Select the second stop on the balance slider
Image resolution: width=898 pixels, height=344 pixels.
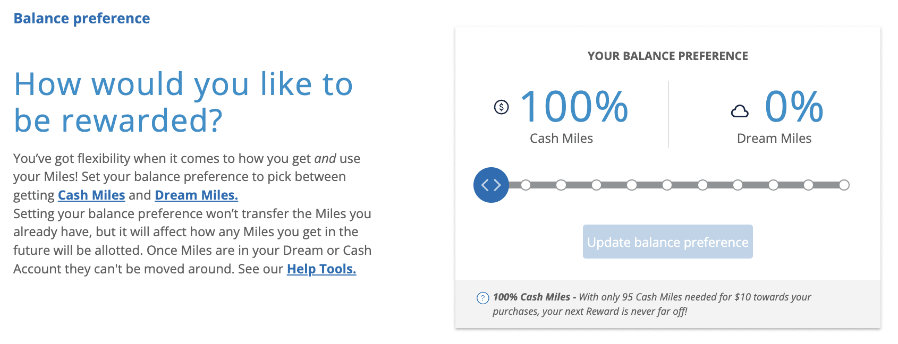(x=561, y=185)
